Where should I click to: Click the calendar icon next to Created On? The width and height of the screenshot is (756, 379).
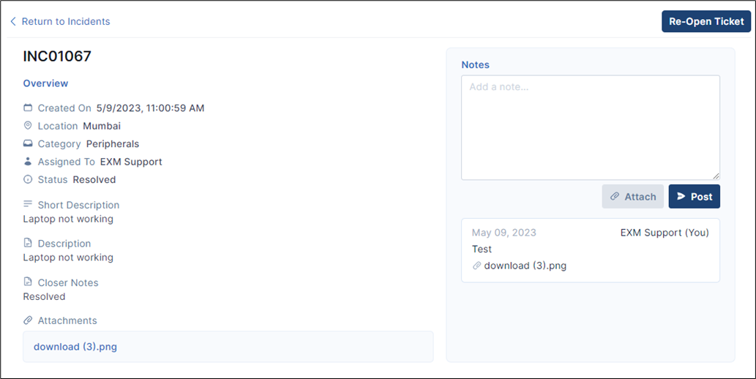pyautogui.click(x=28, y=108)
